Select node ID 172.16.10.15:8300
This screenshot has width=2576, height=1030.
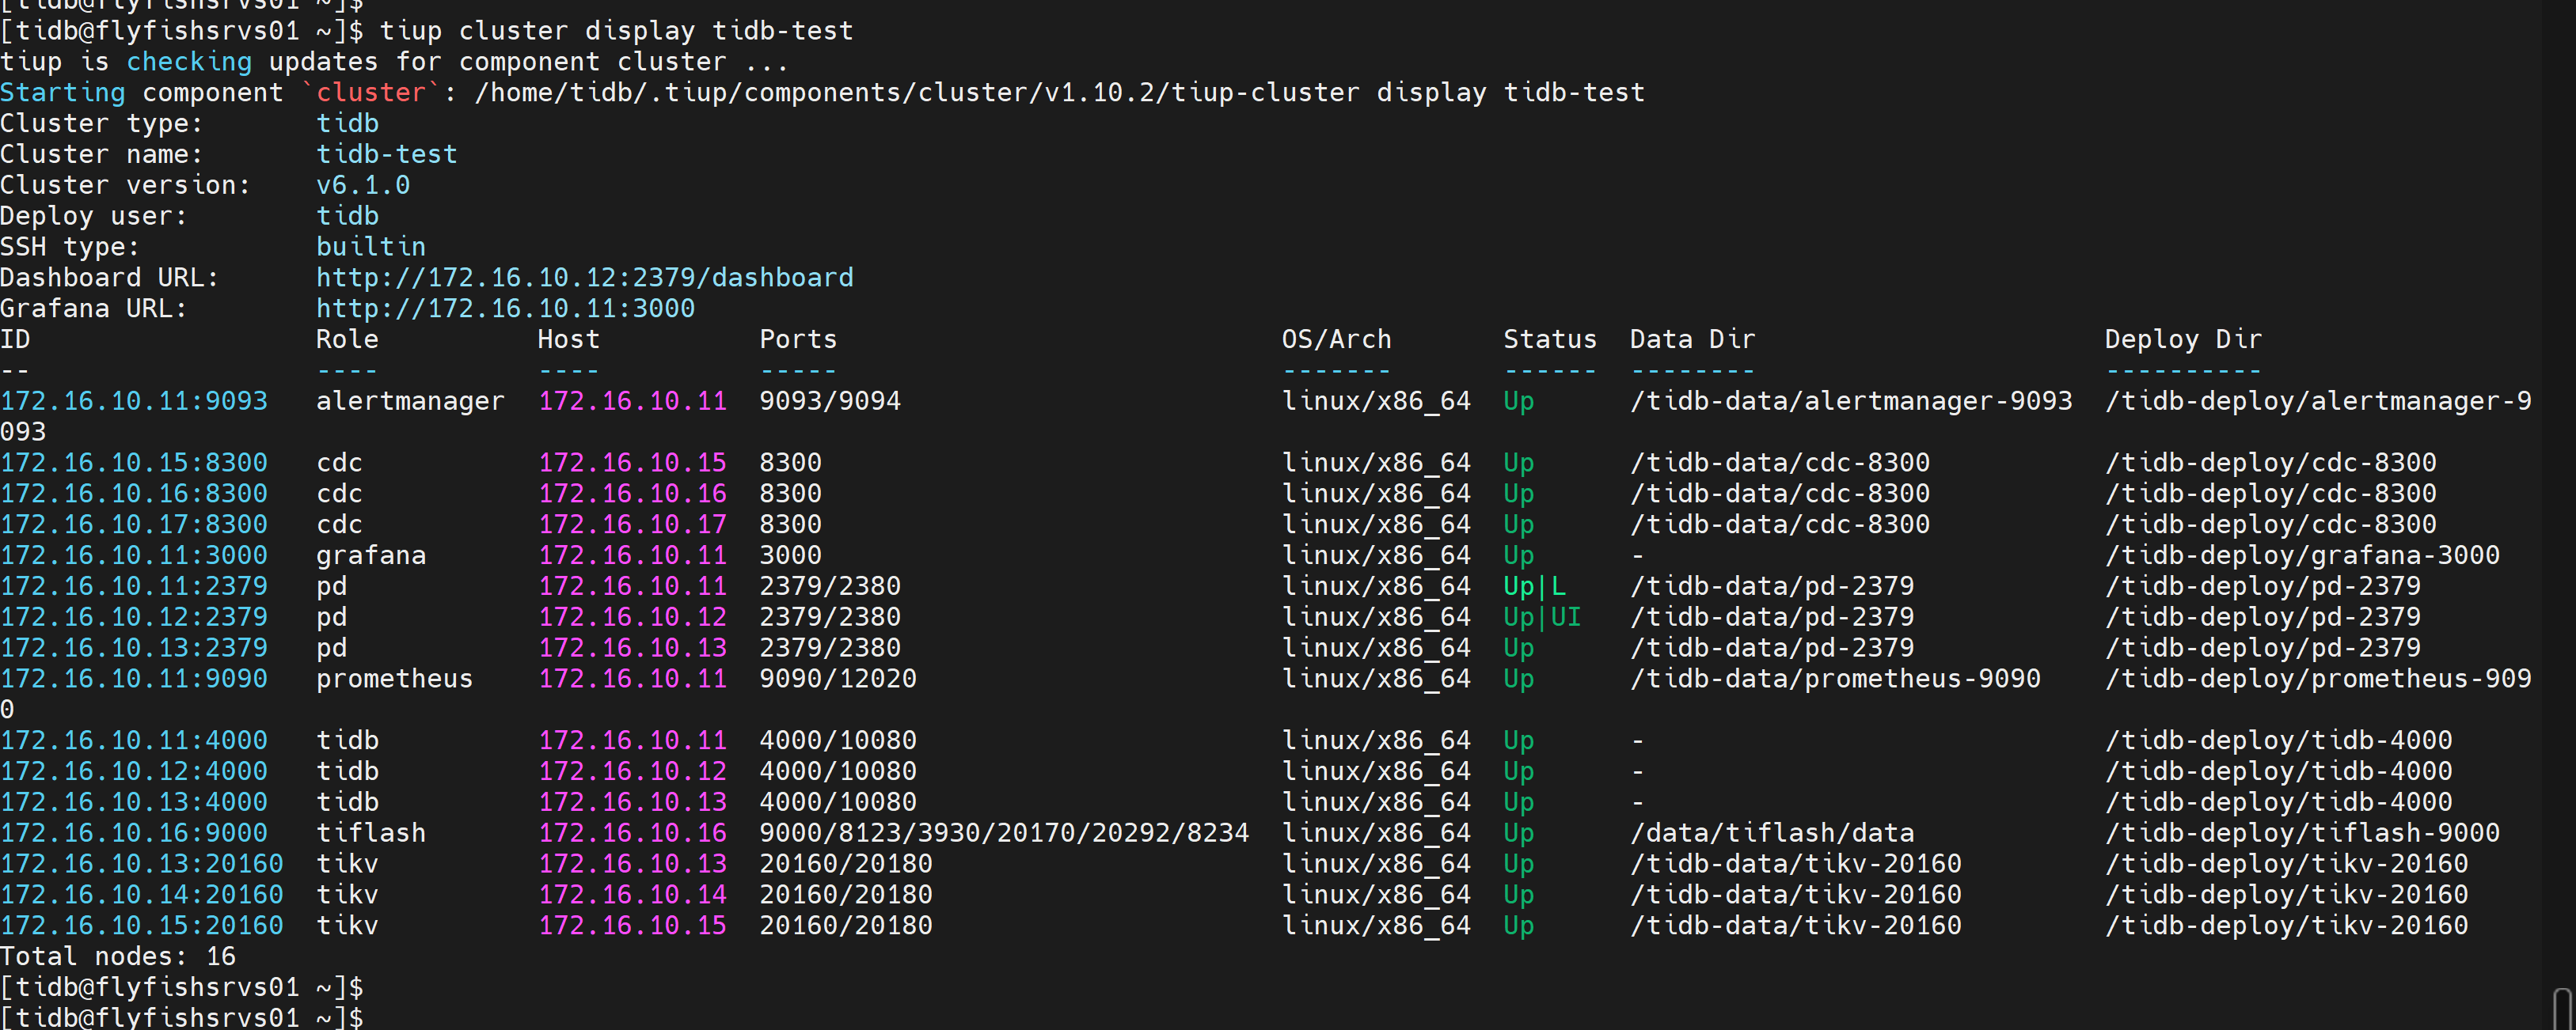[x=134, y=463]
